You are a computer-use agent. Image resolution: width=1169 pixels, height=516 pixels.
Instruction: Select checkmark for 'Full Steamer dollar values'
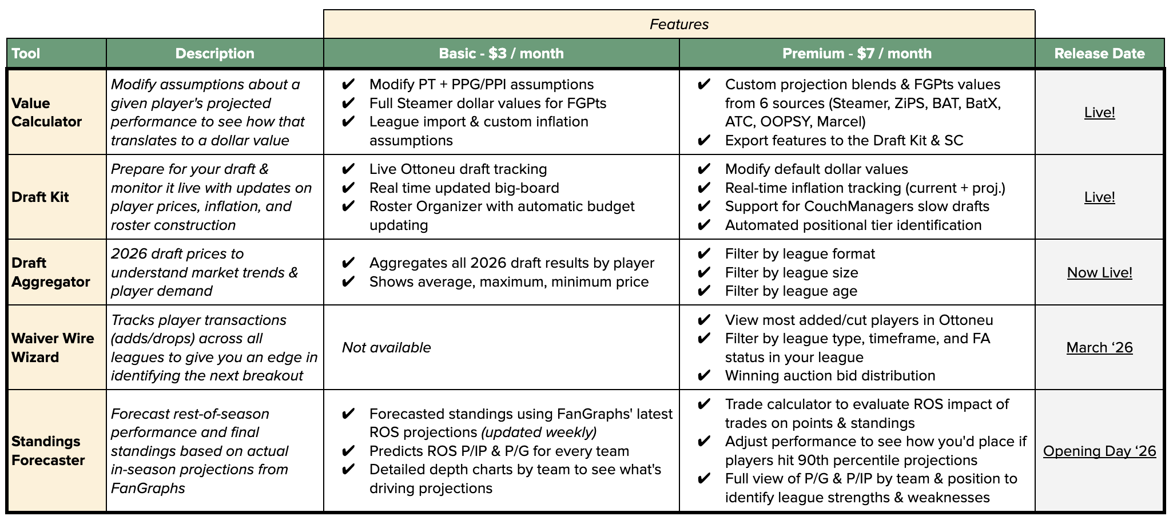348,104
